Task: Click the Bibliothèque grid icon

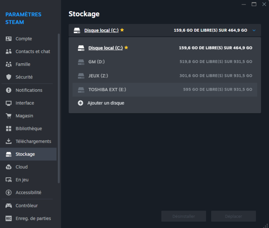Action: point(9,129)
